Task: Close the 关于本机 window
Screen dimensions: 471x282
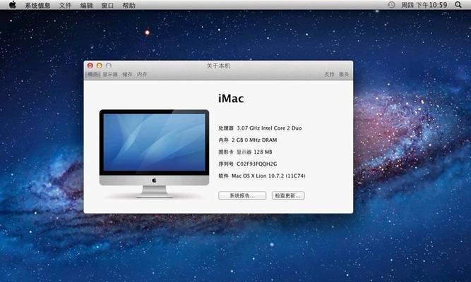Action: tap(90, 66)
